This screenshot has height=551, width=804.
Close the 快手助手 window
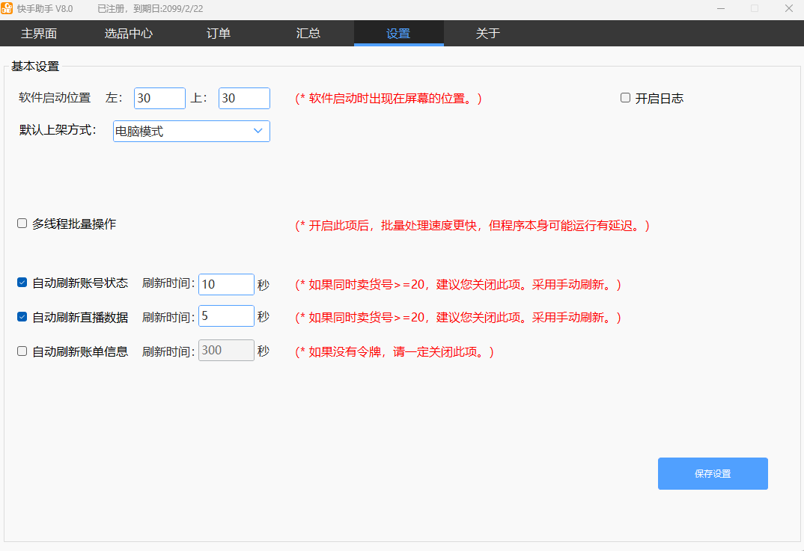tap(788, 8)
